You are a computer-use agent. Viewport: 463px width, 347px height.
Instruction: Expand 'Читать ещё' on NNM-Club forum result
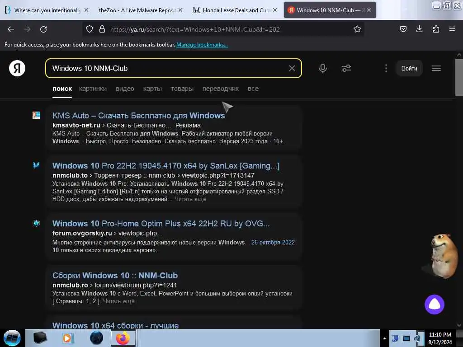click(x=119, y=301)
